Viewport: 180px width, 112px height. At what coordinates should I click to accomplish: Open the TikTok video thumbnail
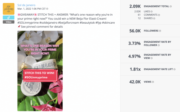(40, 71)
